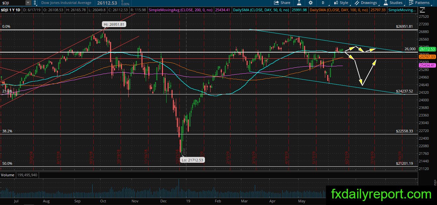Image resolution: width=437 pixels, height=205 pixels.
Task: Click the last price 26112.53 in header
Action: pyautogui.click(x=107, y=3)
